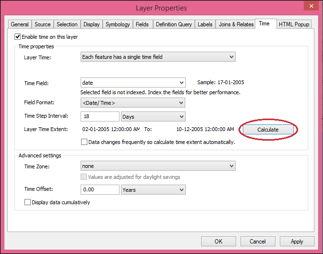
Task: Switch to the HTML Popup tab
Action: click(x=294, y=24)
